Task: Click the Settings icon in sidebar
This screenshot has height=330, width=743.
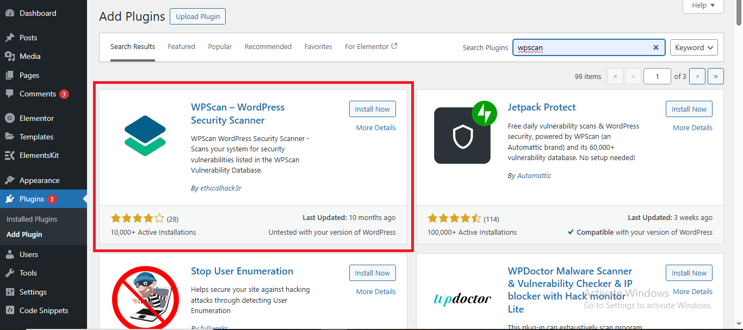Action: tap(10, 292)
